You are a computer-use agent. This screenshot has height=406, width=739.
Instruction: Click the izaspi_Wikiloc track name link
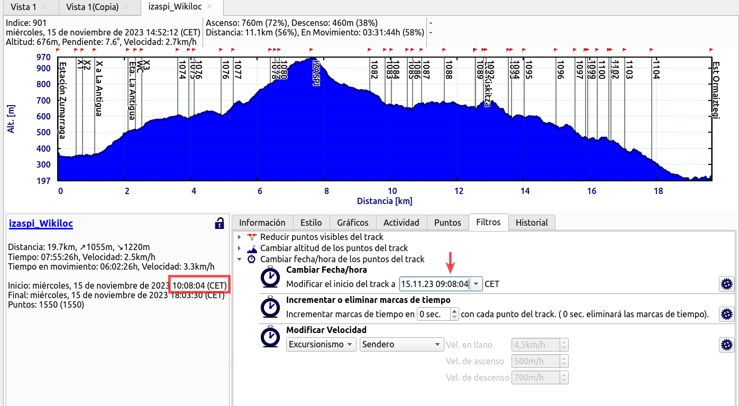[41, 224]
